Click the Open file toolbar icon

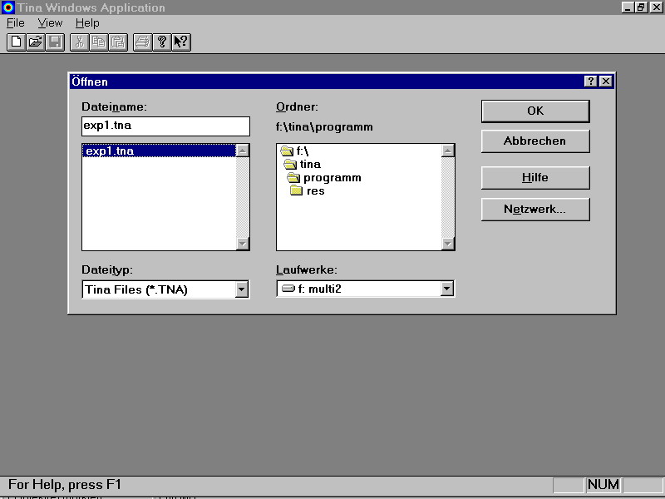point(35,42)
